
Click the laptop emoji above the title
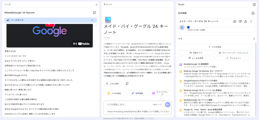click(x=108, y=20)
